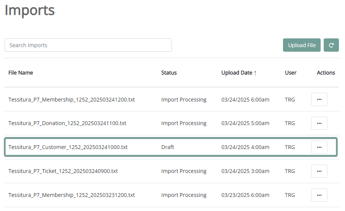Click Import Processing status of Ticket import
Image resolution: width=345 pixels, height=211 pixels.
184,171
